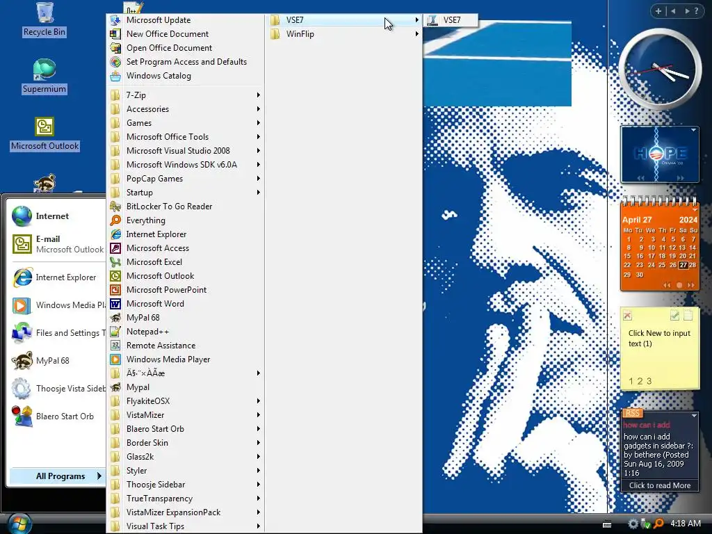Launch Supermium from the desktop

[44, 76]
